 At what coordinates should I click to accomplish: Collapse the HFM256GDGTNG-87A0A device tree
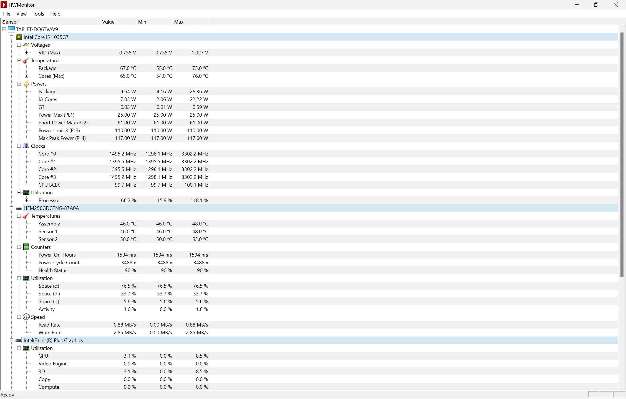(x=12, y=208)
